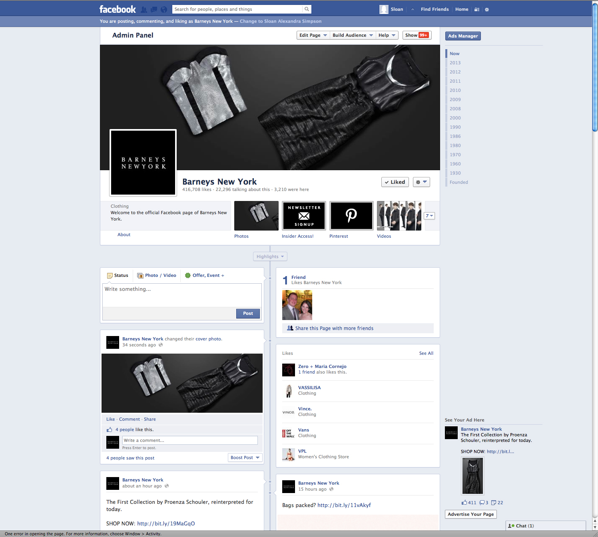
Task: Open privacy shortcuts lock icon
Action: coord(477,10)
